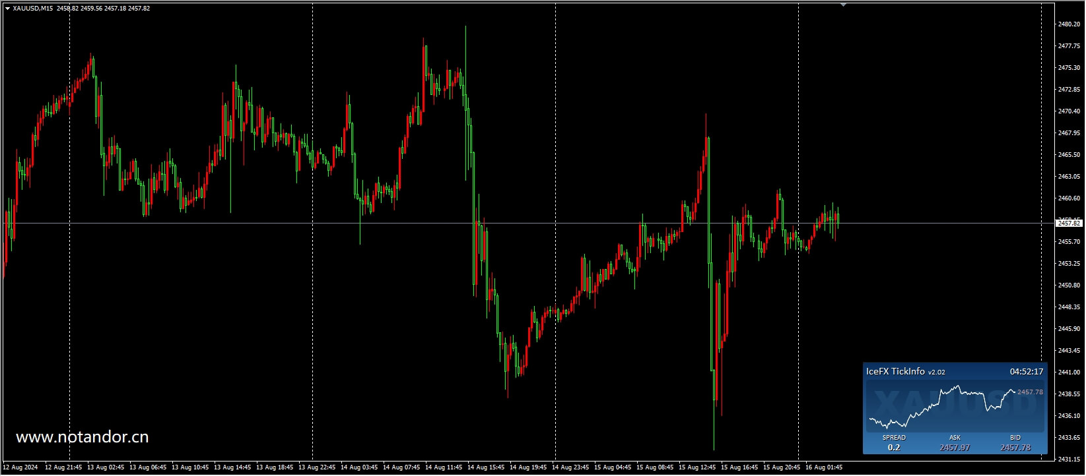Click the 12 Aug 21:45 time label
The height and width of the screenshot is (476, 1086).
tap(63, 468)
